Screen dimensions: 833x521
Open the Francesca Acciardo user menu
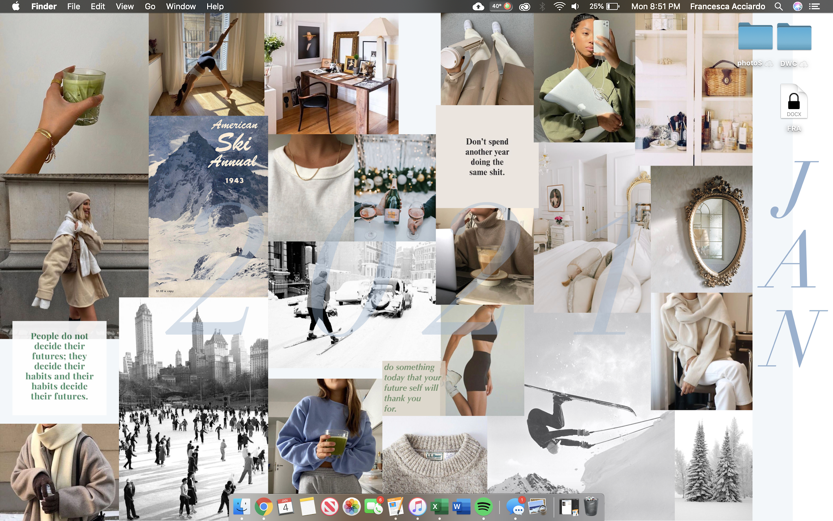click(x=727, y=7)
